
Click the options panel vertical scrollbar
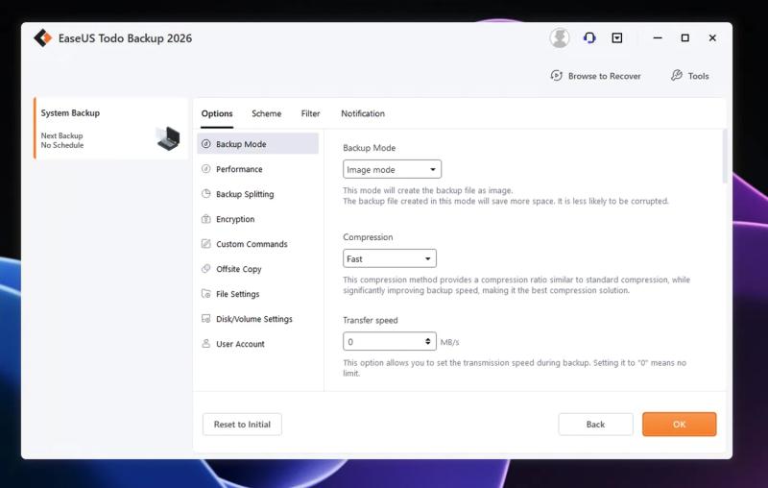725,156
